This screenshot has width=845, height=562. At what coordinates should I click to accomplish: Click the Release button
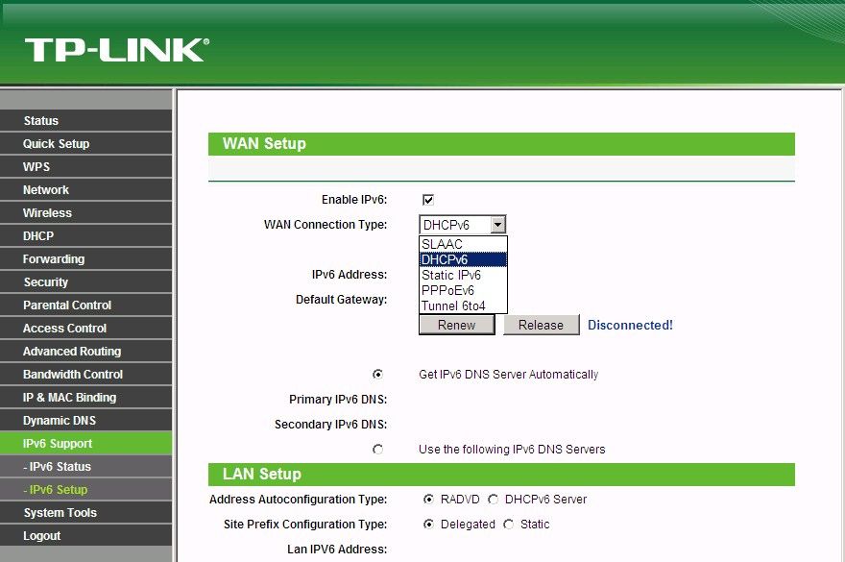[x=541, y=326]
